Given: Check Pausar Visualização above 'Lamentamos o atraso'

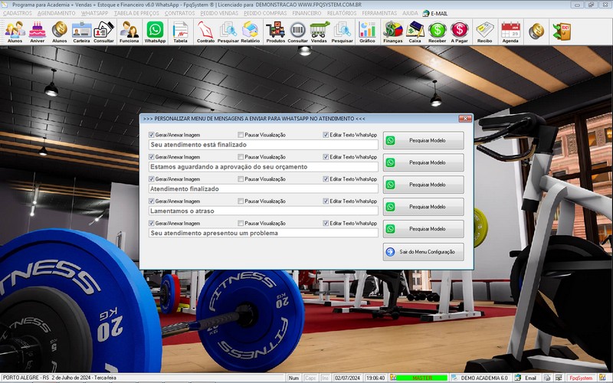Looking at the screenshot, I should [241, 201].
